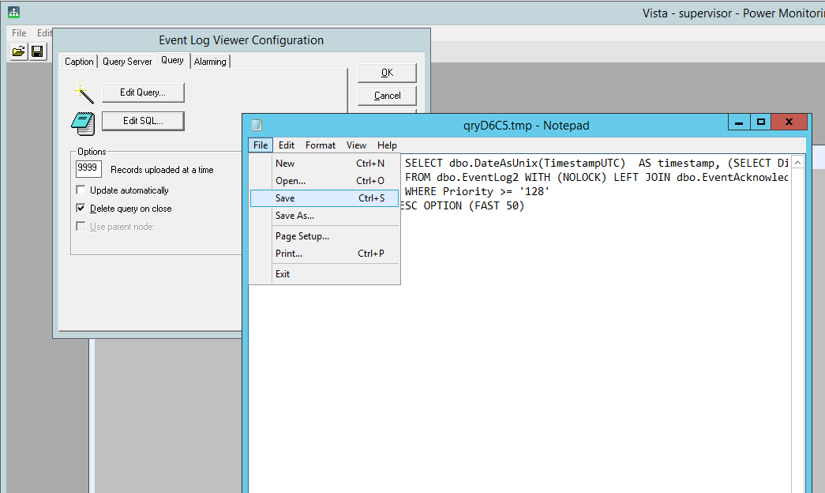The height and width of the screenshot is (493, 825).
Task: Click the qryD6C5.tmp - Notepad title
Action: [526, 126]
